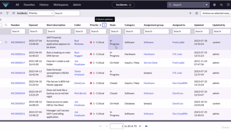Open the personalize list gear icon
Image resolution: width=231 pixels, height=130 pixels.
click(x=196, y=13)
